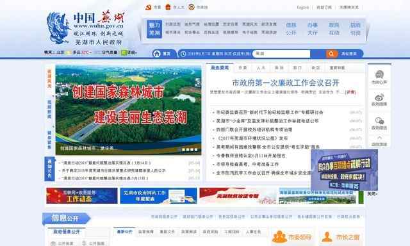
Task: Click the clock icon in the date bar
Action: pos(183,54)
